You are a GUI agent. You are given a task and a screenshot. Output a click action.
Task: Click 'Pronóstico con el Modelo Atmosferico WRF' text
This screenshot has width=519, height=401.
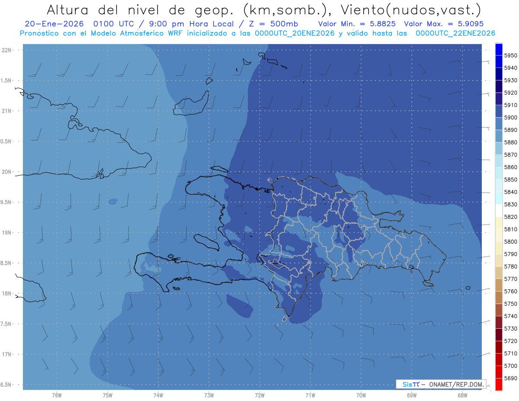tap(102, 33)
